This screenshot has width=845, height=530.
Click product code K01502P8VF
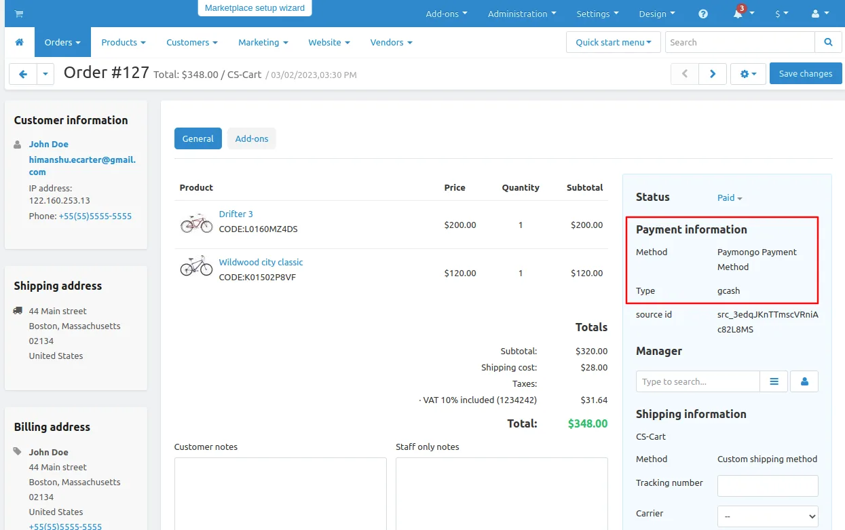click(257, 277)
